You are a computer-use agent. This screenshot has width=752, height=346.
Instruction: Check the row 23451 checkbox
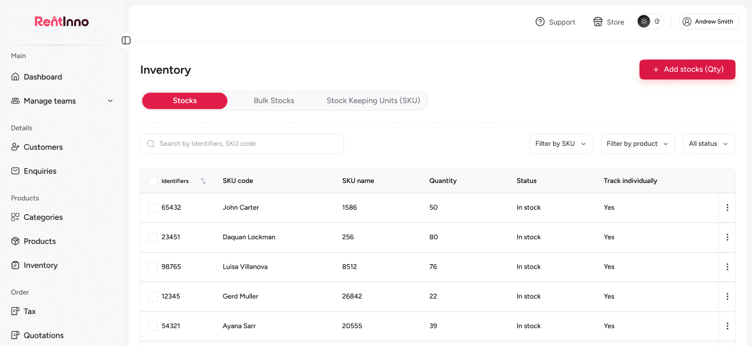tap(153, 237)
